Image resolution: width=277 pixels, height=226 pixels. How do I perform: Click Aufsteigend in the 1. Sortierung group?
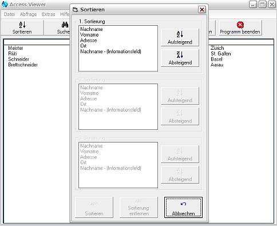coord(180,37)
